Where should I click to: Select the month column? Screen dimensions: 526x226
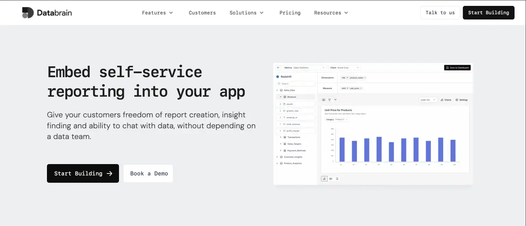point(296,104)
